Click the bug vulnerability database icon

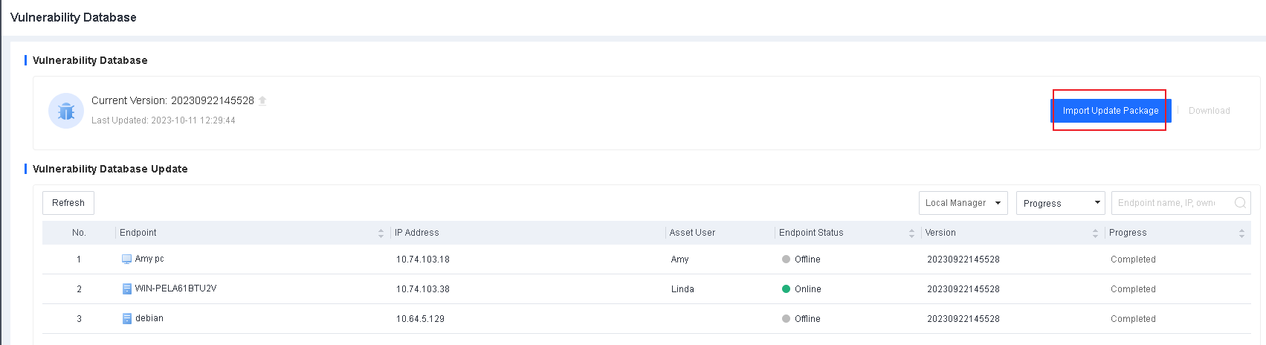tap(66, 111)
